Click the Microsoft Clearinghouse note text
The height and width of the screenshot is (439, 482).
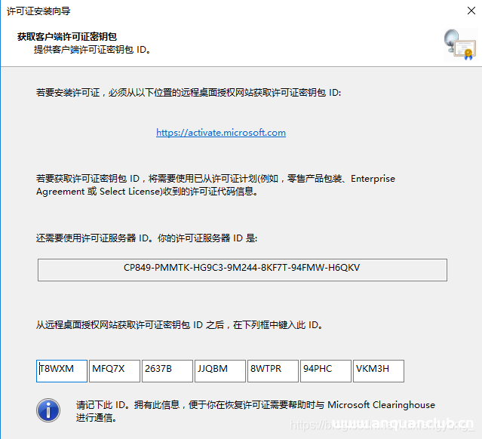249,410
